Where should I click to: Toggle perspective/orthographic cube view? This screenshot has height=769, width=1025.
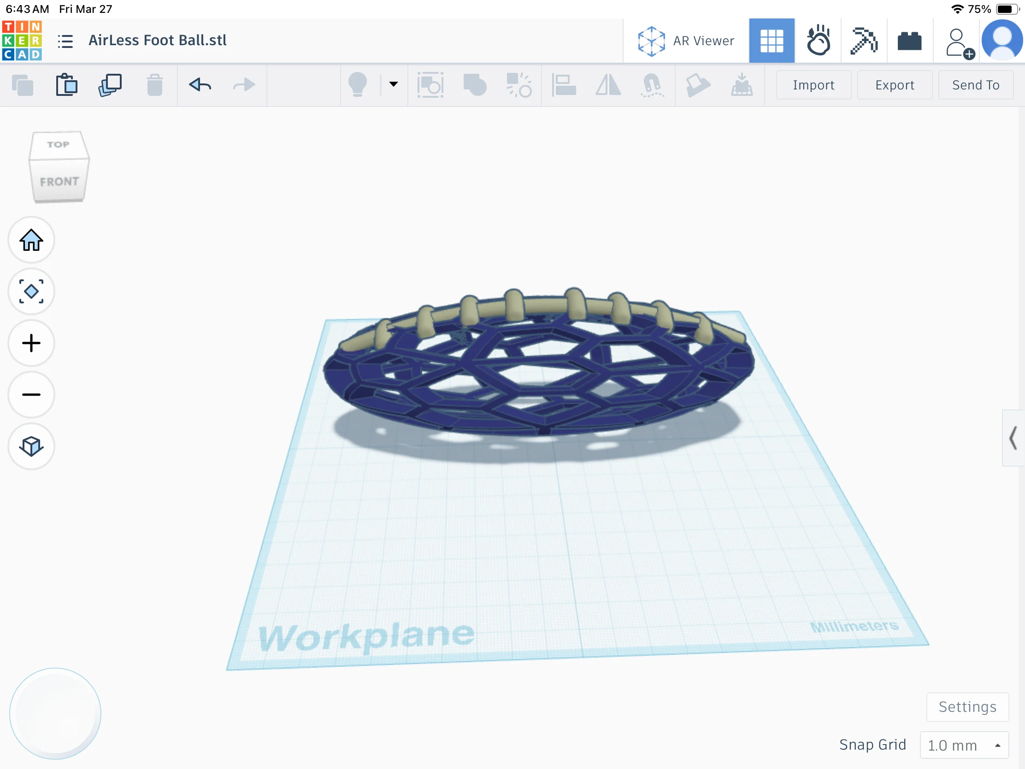(x=31, y=446)
